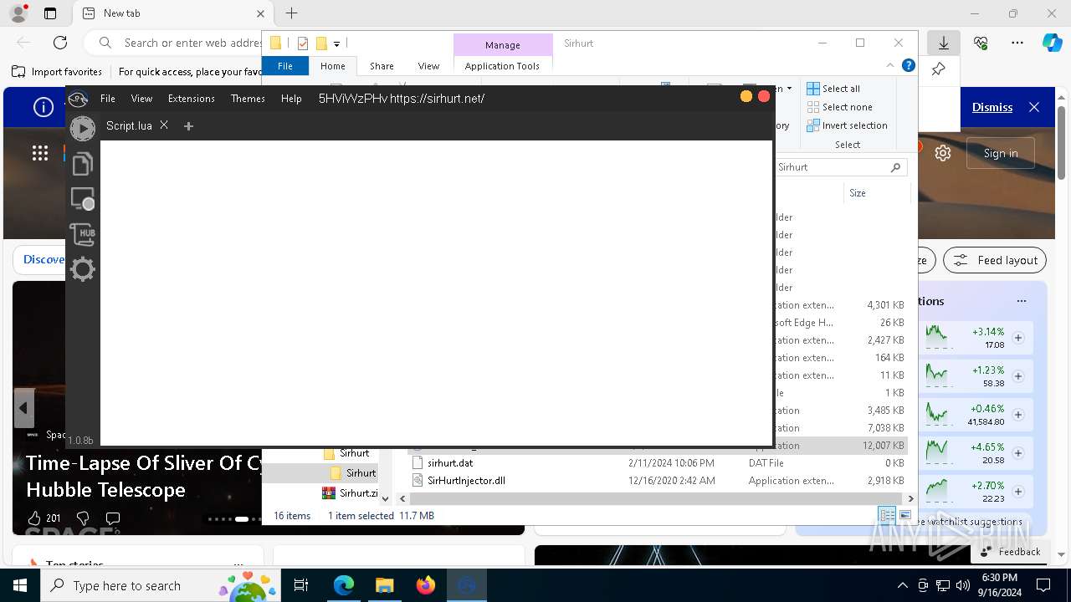Open the File tab in File Explorer
The height and width of the screenshot is (602, 1071).
(x=285, y=66)
